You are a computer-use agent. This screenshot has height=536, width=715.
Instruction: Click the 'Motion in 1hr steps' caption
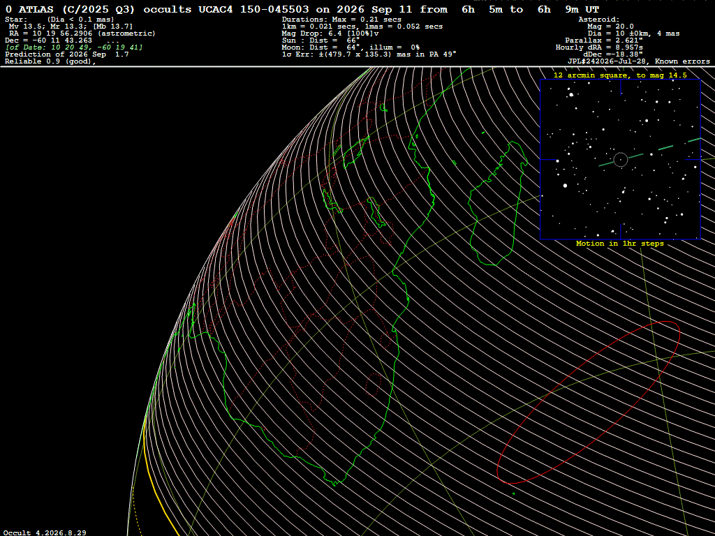pyautogui.click(x=620, y=244)
